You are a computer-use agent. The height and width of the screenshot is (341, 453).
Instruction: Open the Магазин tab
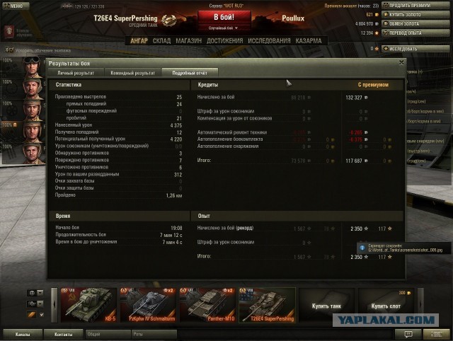pyautogui.click(x=189, y=41)
